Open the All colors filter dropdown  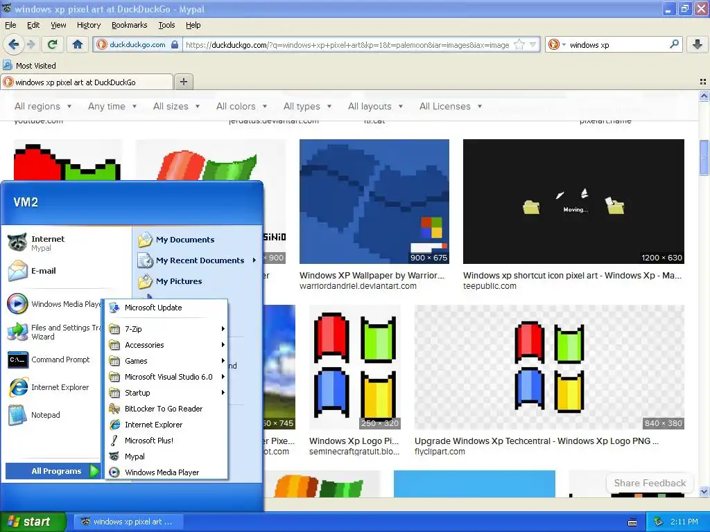[x=241, y=106]
